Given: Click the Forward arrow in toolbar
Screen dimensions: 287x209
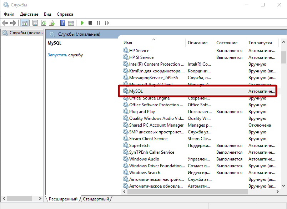Looking at the screenshot, I should 13,23.
